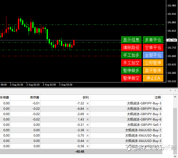
Task: Click the 多单平仓 button
Action: (153, 40)
